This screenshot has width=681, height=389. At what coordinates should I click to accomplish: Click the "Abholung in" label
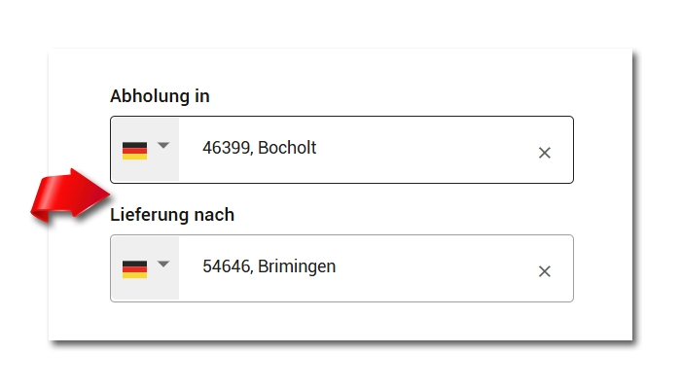[x=160, y=96]
